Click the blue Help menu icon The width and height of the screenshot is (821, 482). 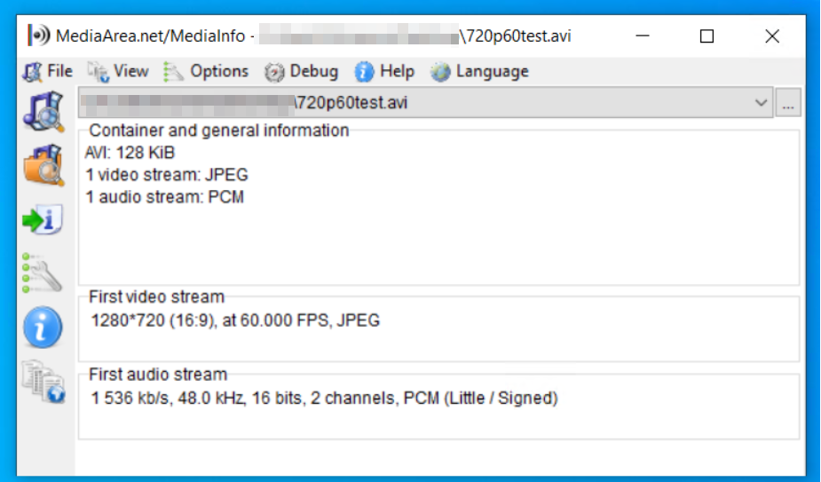coord(364,71)
